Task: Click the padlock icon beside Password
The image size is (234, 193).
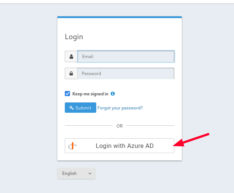Action: (x=71, y=73)
